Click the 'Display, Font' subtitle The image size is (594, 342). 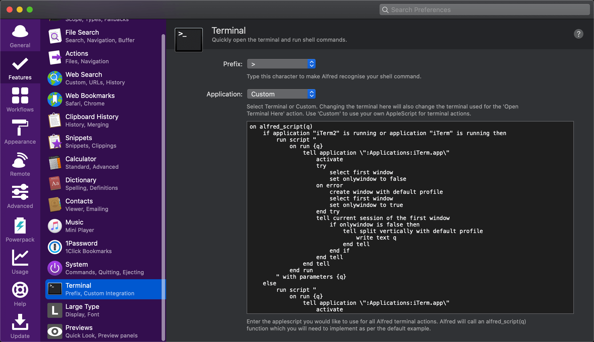click(82, 314)
